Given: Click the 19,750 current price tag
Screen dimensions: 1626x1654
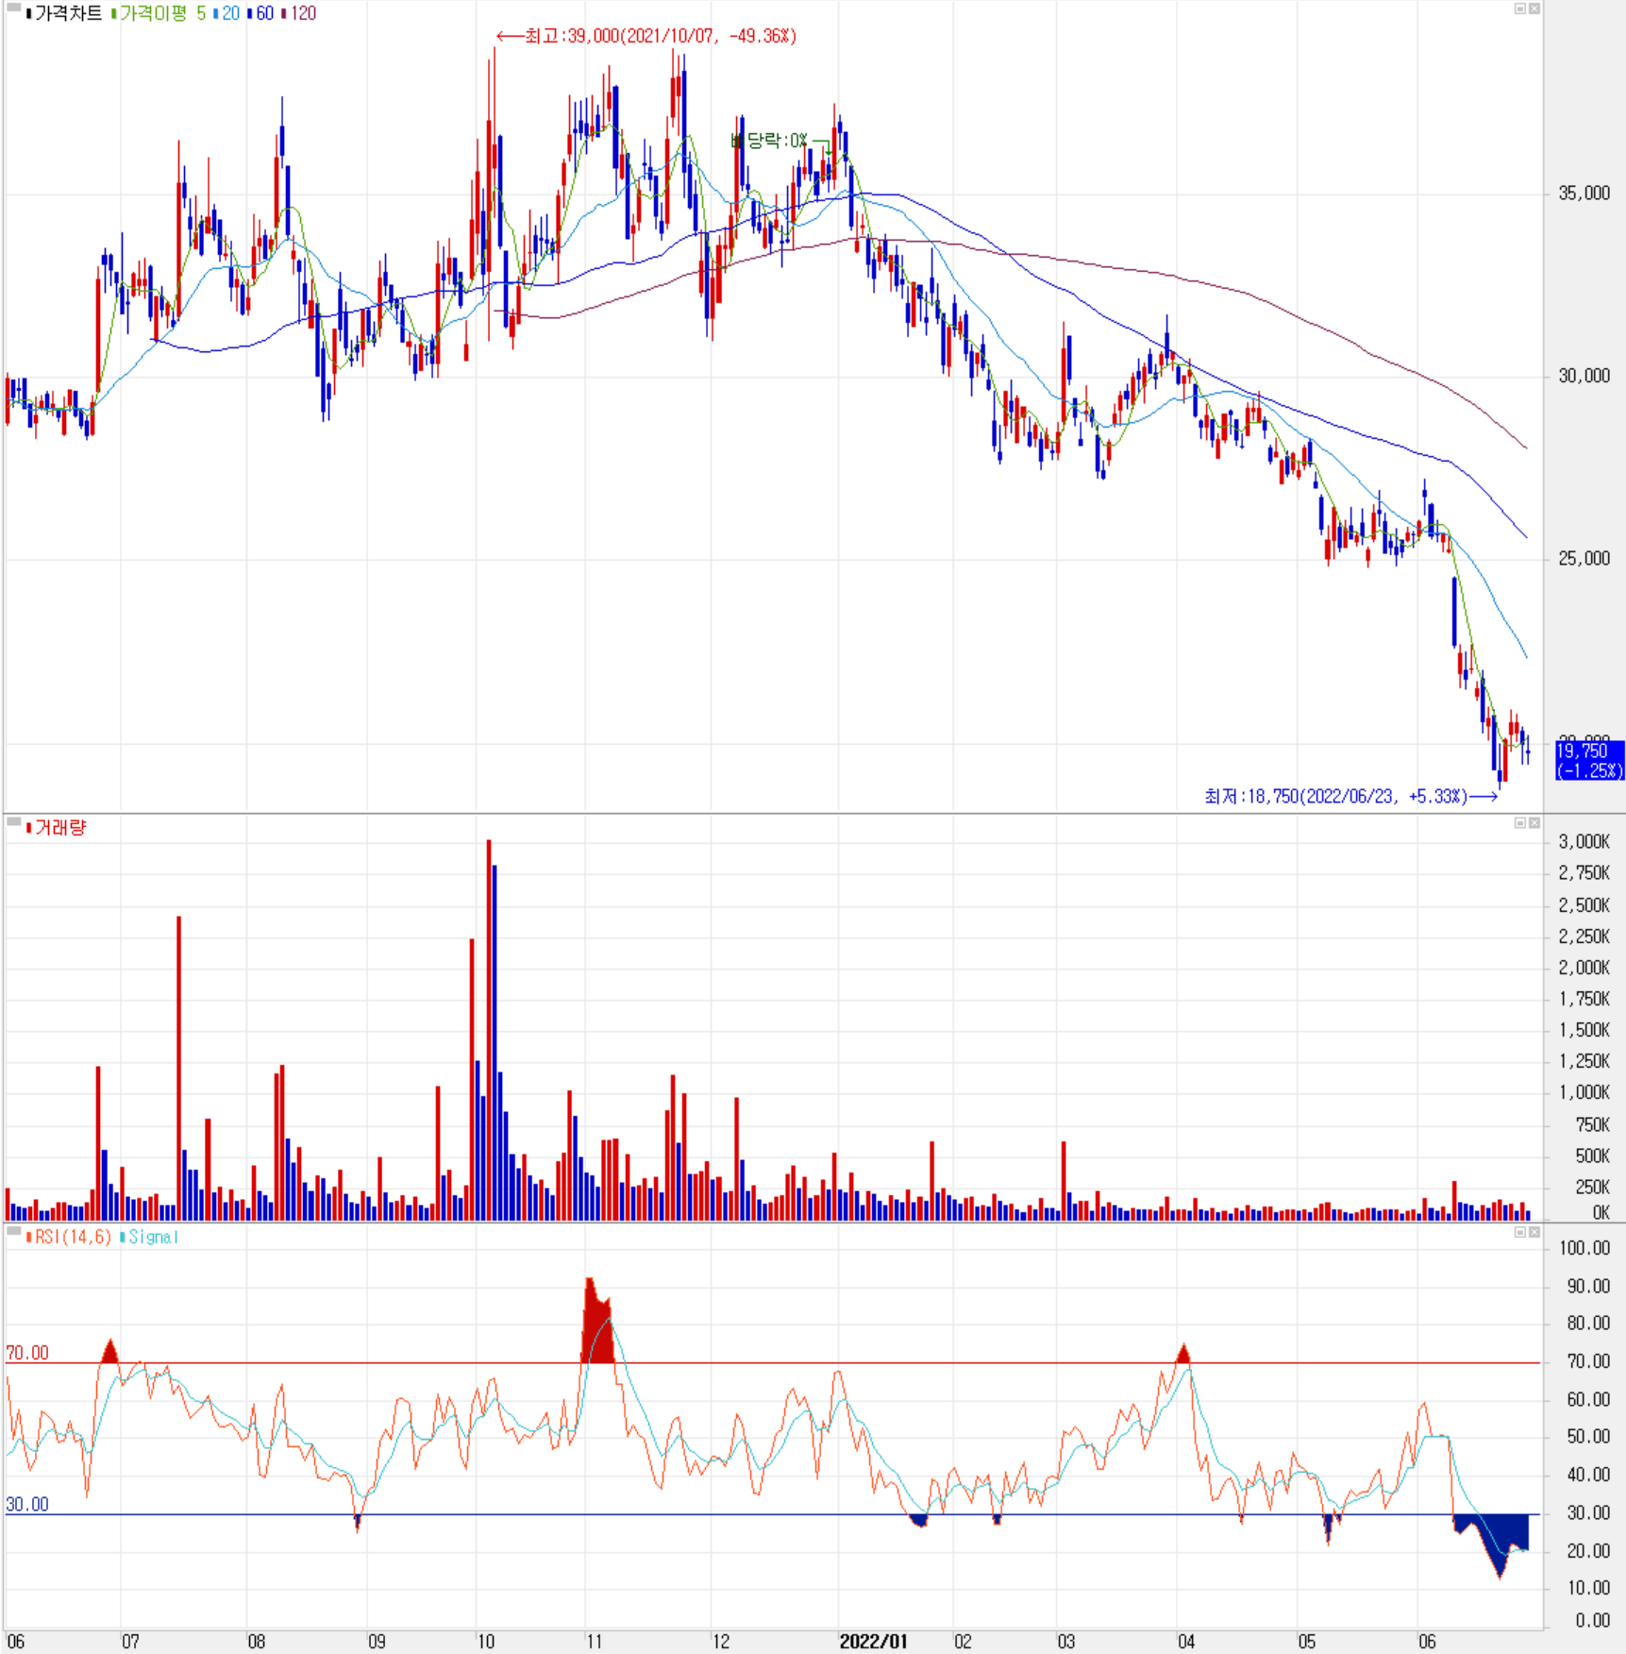Looking at the screenshot, I should point(1589,761).
